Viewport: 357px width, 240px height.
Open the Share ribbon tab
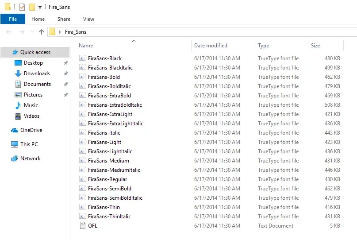point(64,19)
